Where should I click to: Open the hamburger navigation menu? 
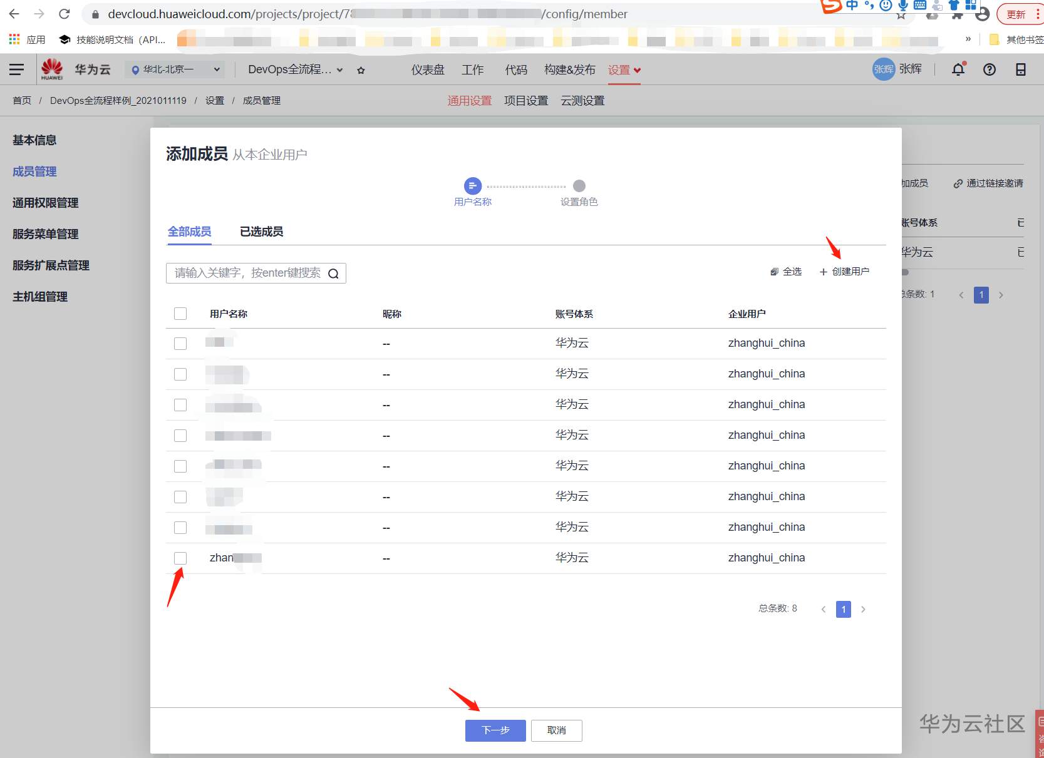coord(17,69)
